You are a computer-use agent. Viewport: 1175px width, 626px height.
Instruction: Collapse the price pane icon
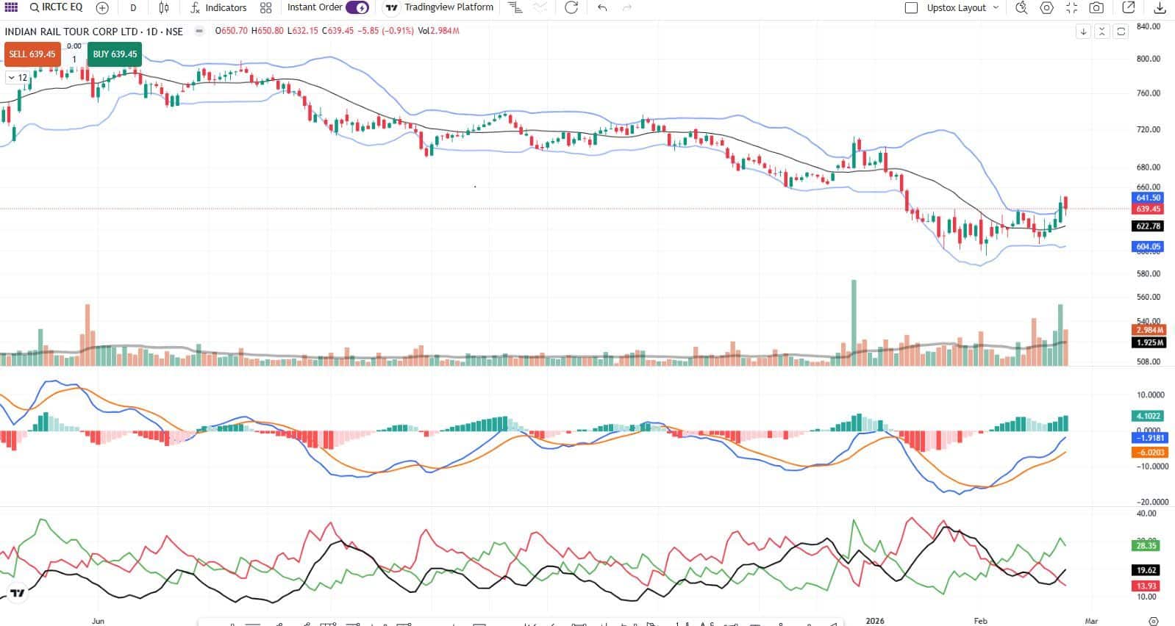(1101, 32)
